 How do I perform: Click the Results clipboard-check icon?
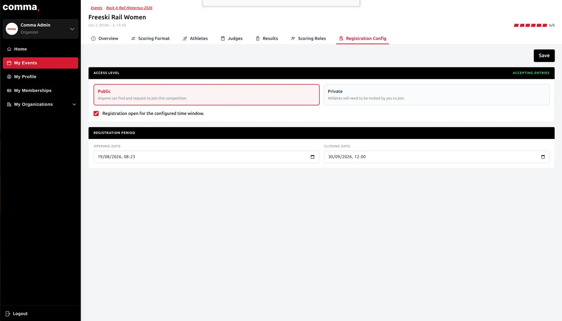click(258, 39)
